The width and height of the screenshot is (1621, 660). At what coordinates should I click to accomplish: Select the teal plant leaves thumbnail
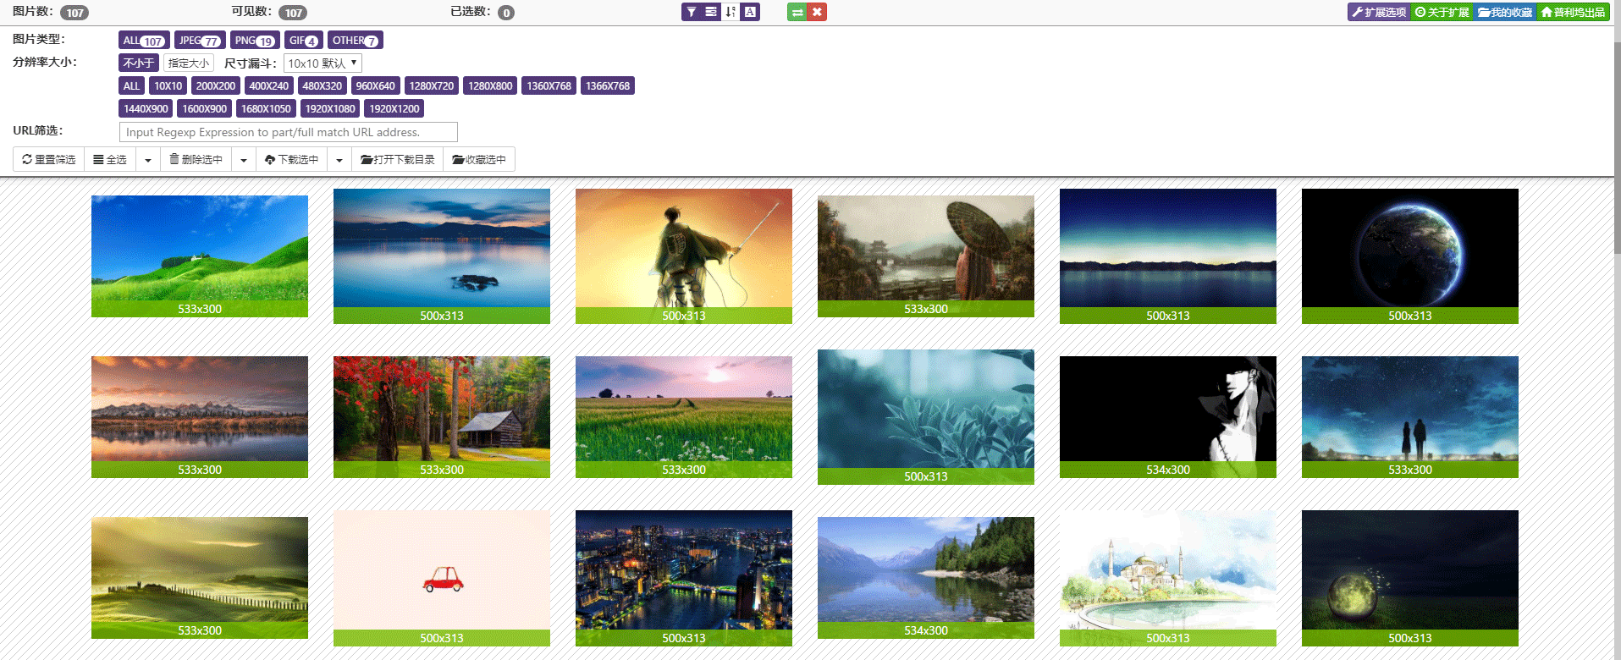926,417
